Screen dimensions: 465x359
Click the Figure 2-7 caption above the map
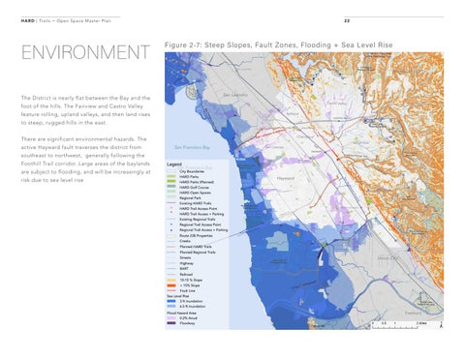pyautogui.click(x=279, y=45)
